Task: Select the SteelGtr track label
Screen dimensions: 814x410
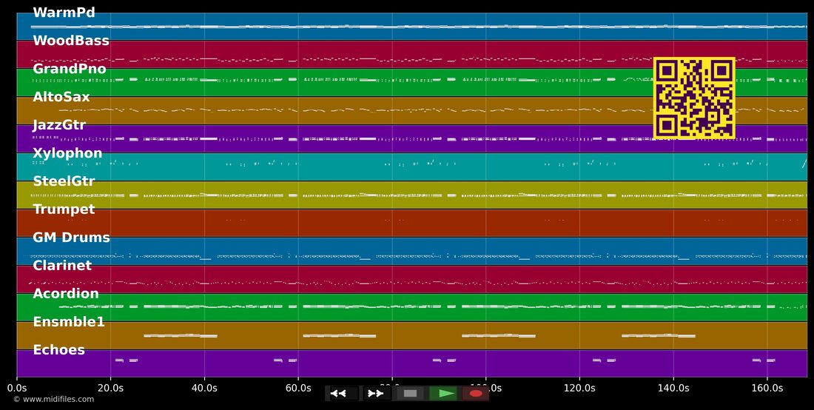Action: coord(64,181)
